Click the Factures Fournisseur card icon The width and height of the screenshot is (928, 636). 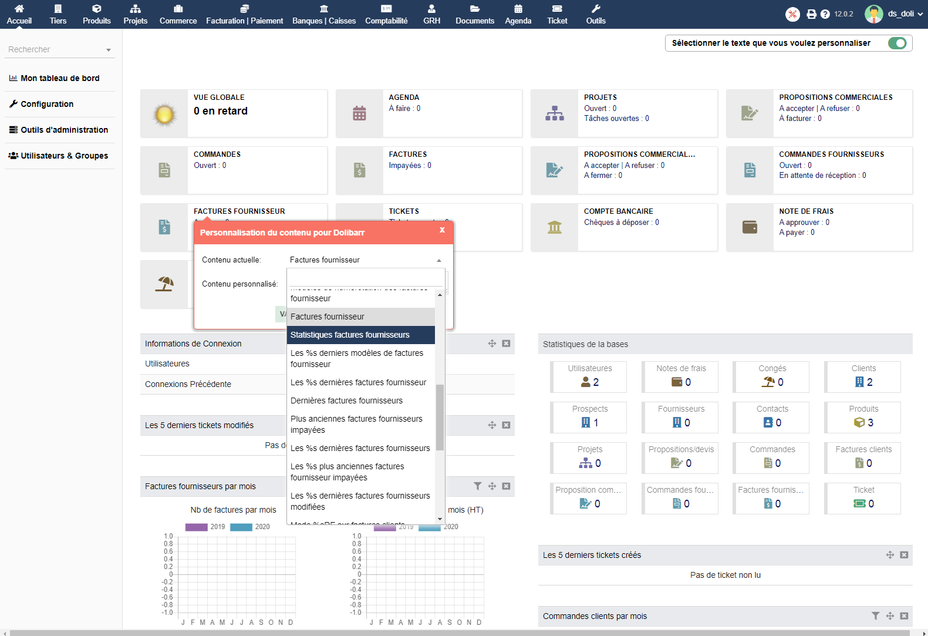tap(164, 227)
